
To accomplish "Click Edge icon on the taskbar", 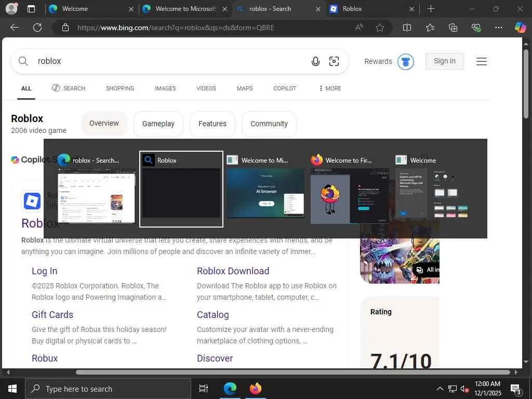I will [x=230, y=389].
